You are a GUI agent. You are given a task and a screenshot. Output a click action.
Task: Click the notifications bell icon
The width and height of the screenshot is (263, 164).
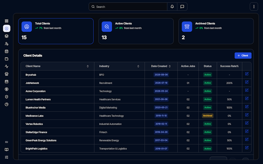(172, 7)
